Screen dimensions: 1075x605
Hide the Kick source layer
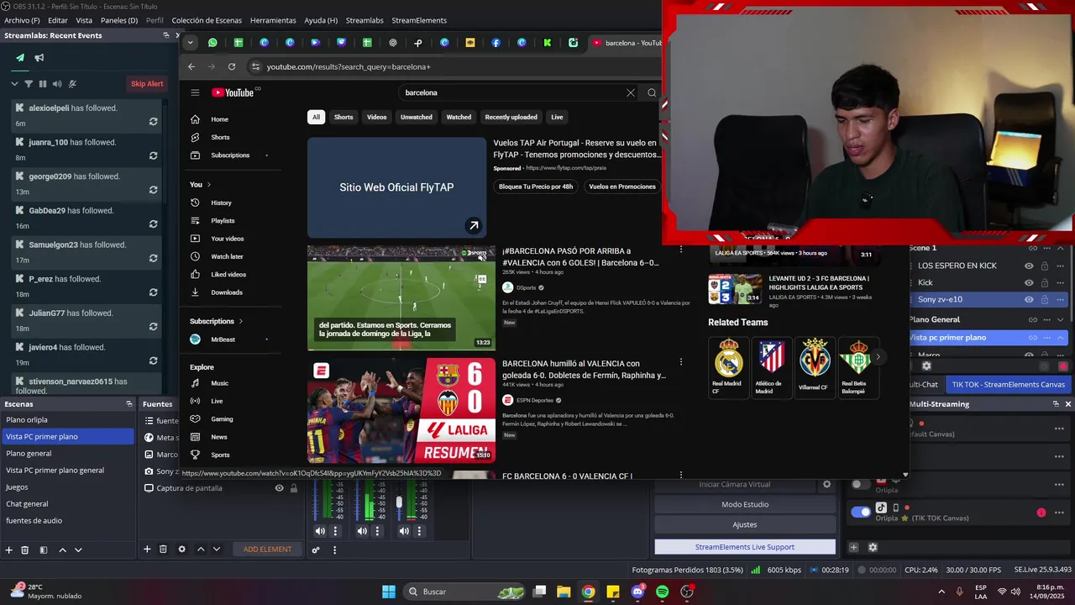(x=1029, y=282)
